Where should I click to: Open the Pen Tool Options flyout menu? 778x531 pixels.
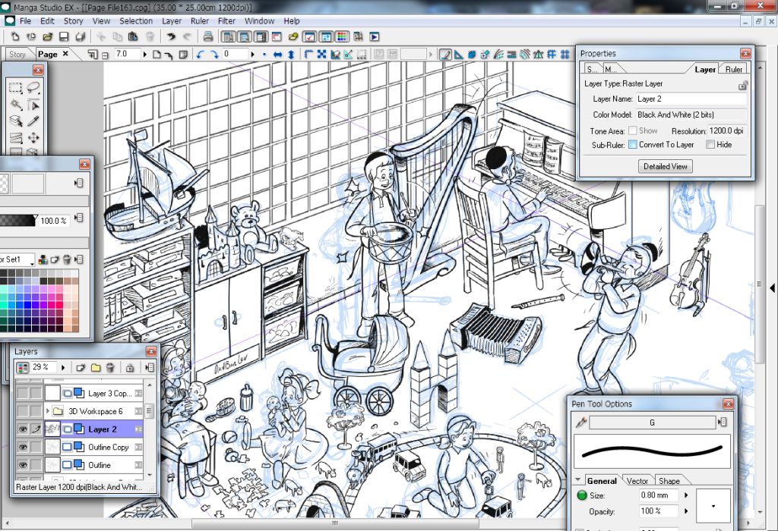(x=723, y=422)
